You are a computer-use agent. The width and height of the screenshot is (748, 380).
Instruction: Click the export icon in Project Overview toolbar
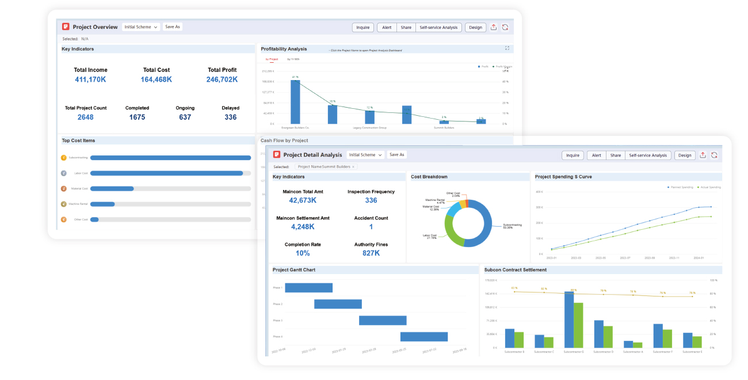[494, 27]
